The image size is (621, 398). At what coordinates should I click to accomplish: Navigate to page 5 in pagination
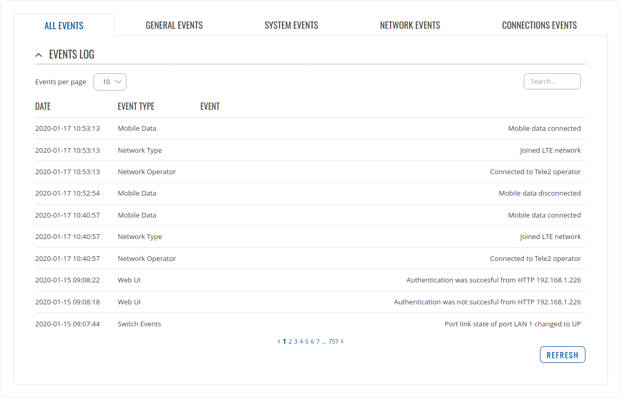pyautogui.click(x=307, y=342)
